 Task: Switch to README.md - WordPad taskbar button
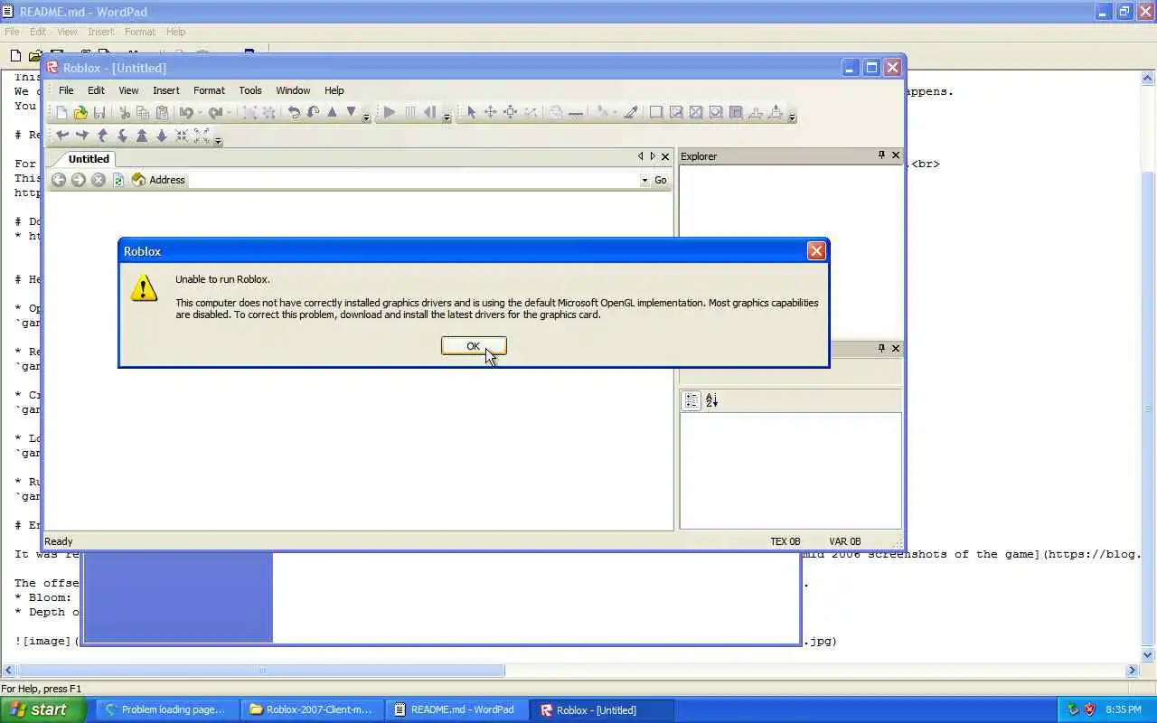point(456,709)
